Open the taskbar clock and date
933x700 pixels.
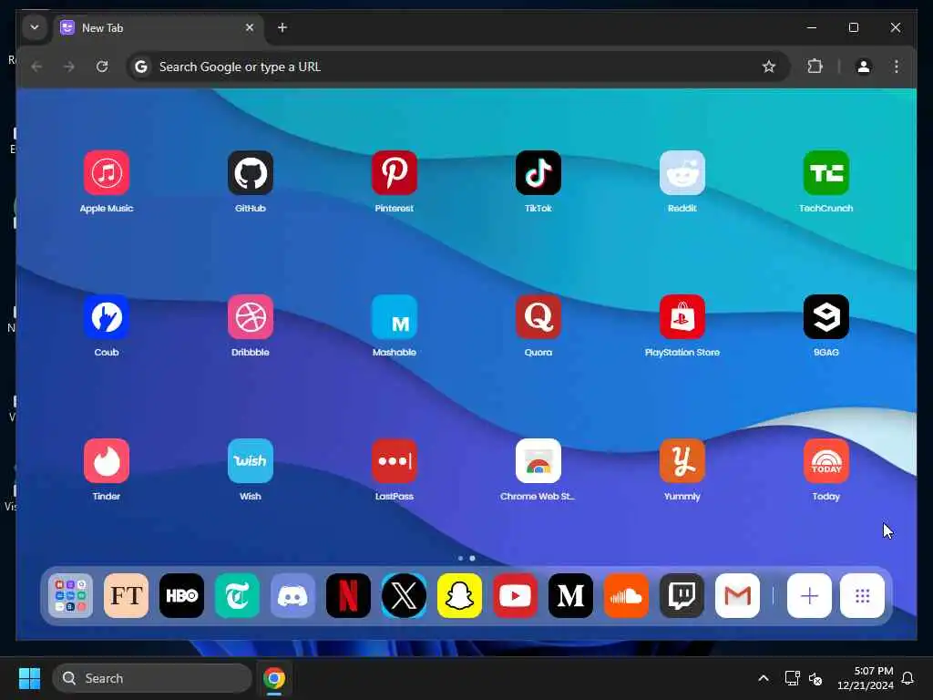click(866, 678)
